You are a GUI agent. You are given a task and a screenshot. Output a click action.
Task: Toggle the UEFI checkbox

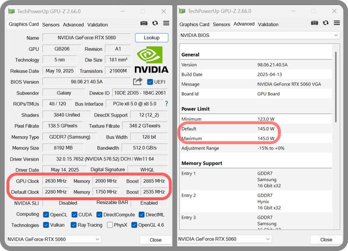150,82
